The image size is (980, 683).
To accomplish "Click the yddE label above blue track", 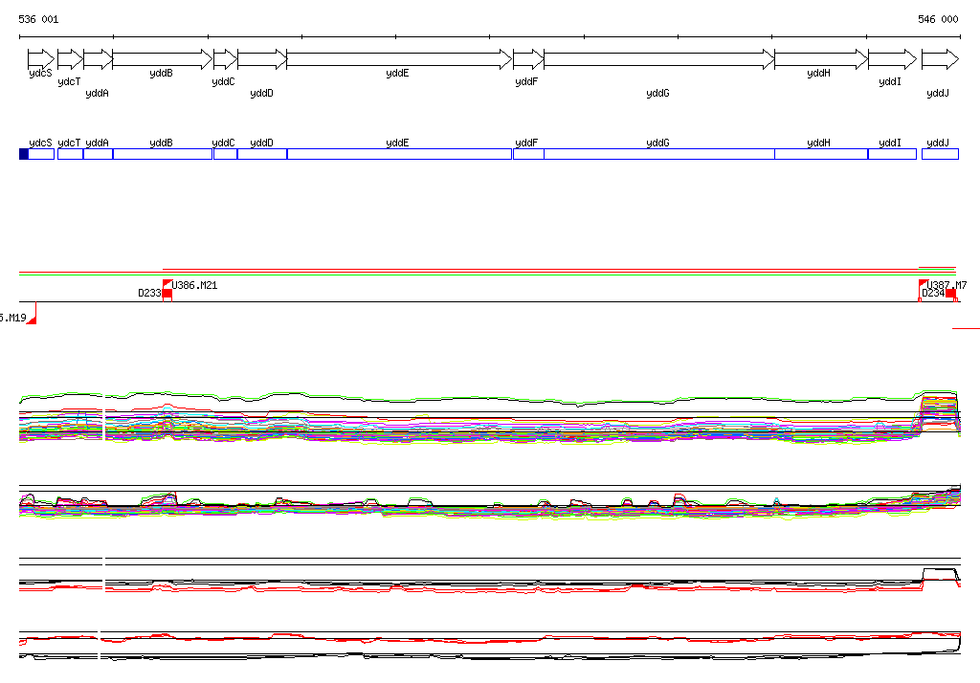I will (397, 143).
